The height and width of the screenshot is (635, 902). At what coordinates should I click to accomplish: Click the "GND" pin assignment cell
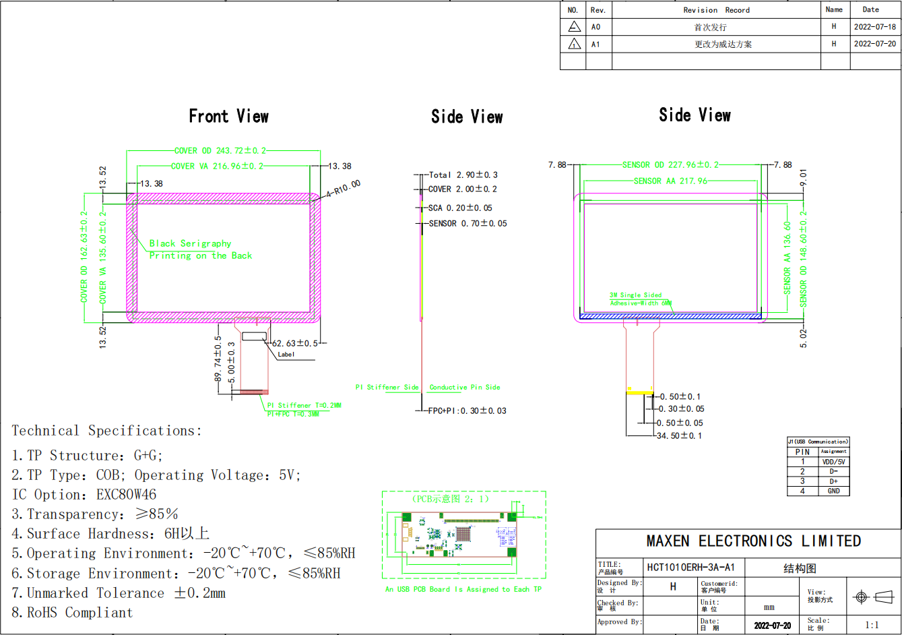(834, 491)
